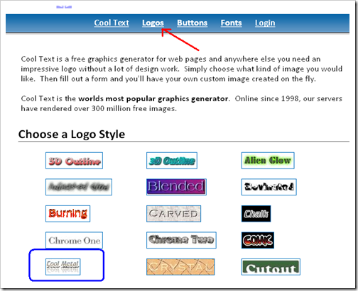Select the red 3D Outline logo style
This screenshot has height=291, width=358.
(74, 161)
